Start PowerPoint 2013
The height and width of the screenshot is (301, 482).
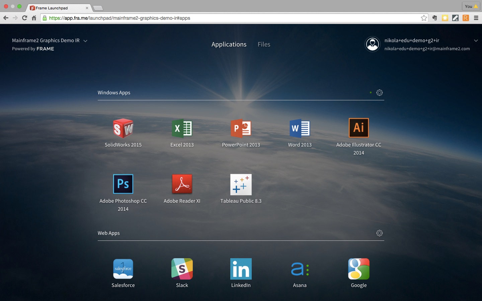[x=241, y=128]
